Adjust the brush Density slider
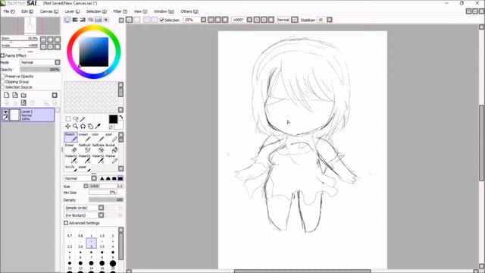This screenshot has width=485, height=273. (x=106, y=200)
